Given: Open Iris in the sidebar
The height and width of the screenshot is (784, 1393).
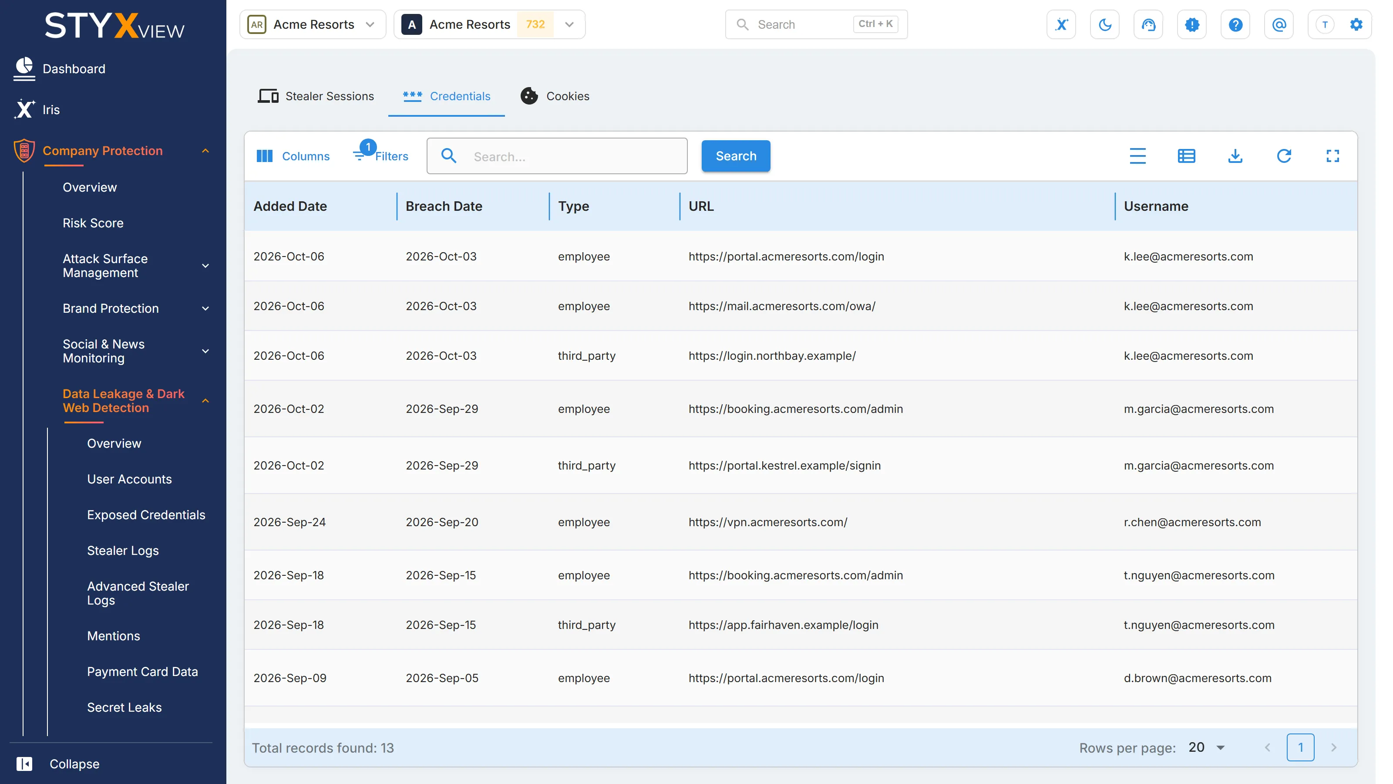Looking at the screenshot, I should click(37, 109).
